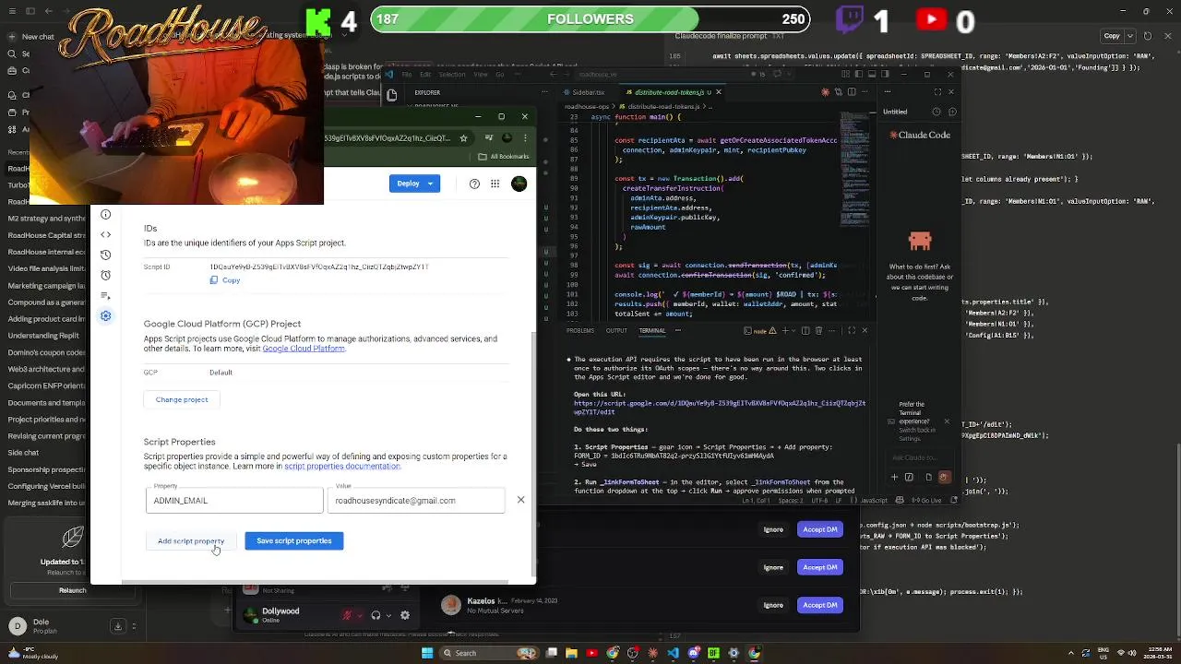Click the Add script property button

(191, 541)
